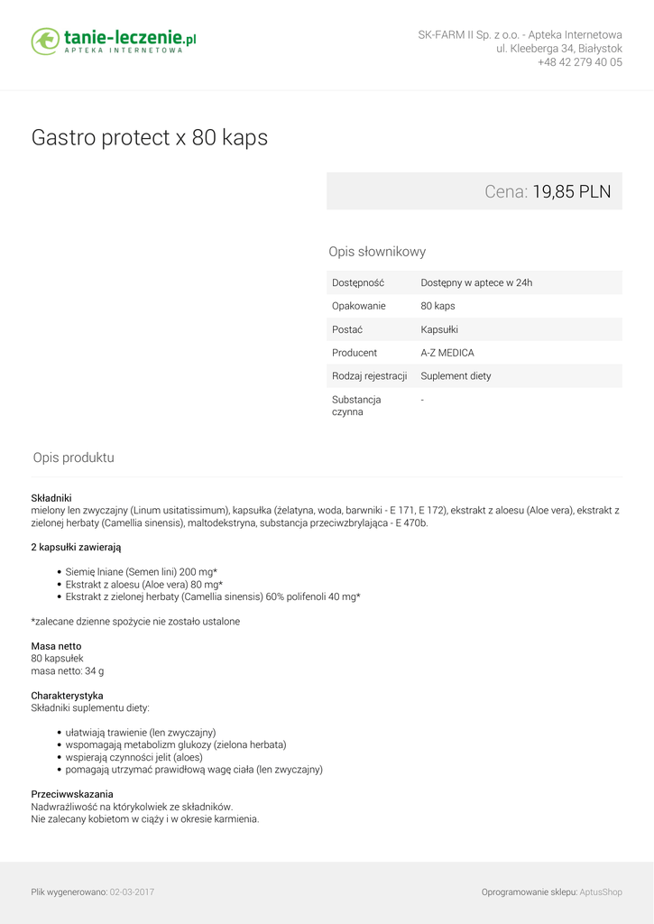
Task: Click the Siemię lniane 200 mg bullet
Action: tap(142, 572)
